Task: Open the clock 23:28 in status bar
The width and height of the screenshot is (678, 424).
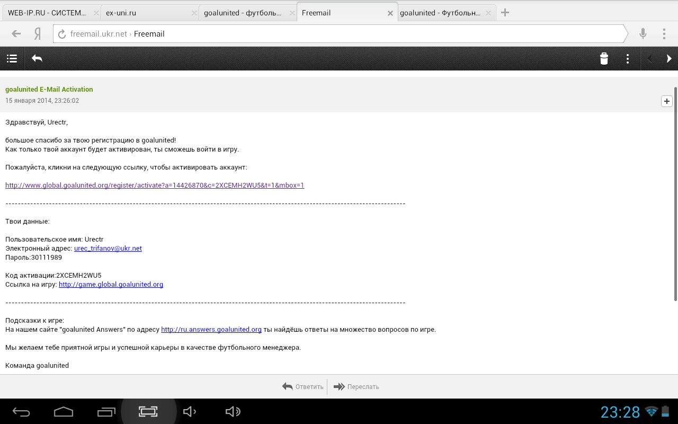Action: tap(620, 412)
